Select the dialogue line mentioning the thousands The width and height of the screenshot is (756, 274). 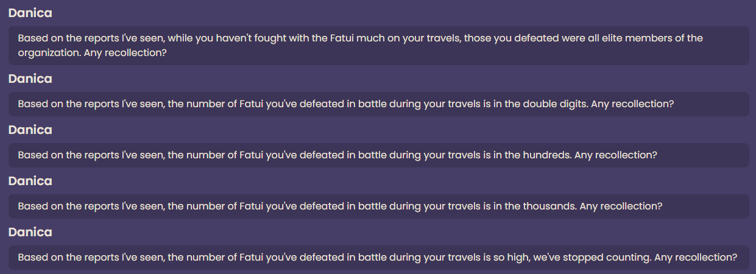tap(378, 206)
